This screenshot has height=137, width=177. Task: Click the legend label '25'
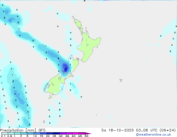(54, 136)
